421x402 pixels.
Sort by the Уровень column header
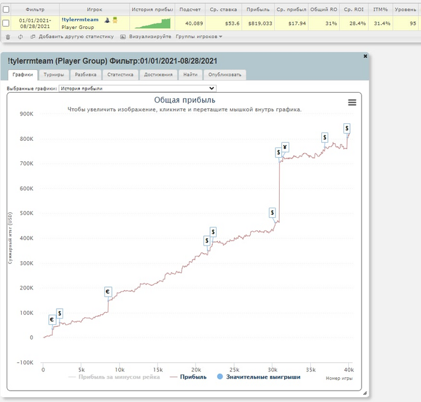point(405,10)
